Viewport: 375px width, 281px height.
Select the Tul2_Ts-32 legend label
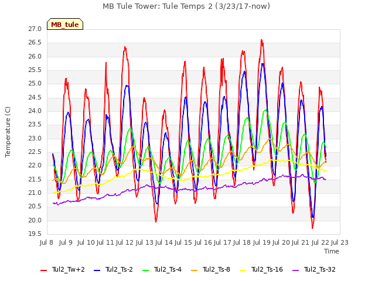tap(320, 269)
